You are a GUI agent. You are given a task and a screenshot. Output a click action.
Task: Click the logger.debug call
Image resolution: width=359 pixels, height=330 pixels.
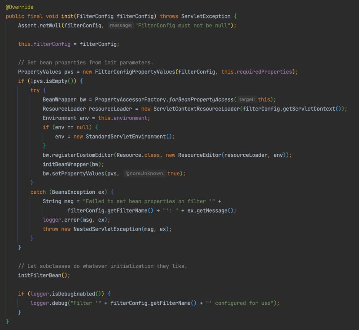click(49, 303)
